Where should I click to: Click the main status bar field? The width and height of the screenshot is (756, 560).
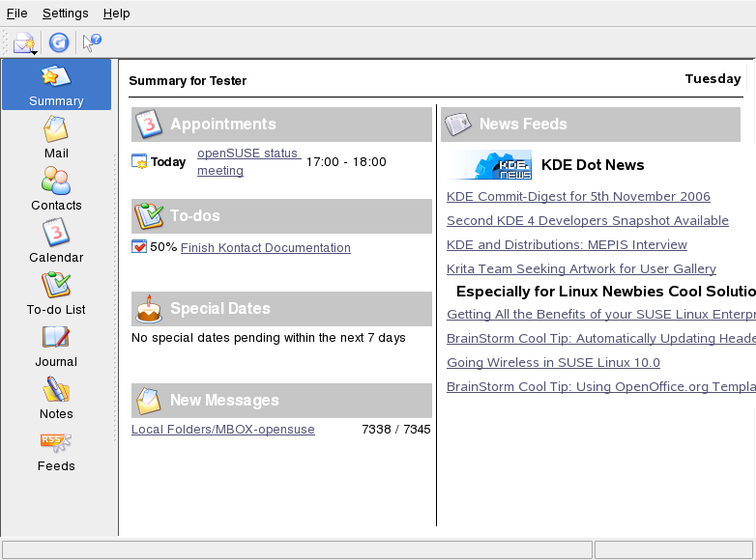297,549
